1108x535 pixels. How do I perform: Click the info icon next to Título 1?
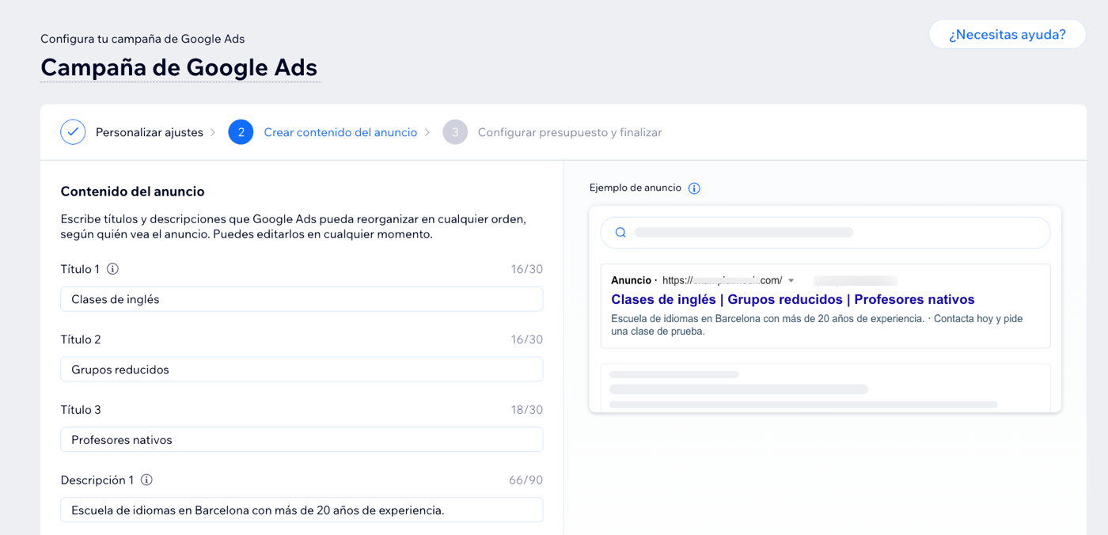point(112,269)
